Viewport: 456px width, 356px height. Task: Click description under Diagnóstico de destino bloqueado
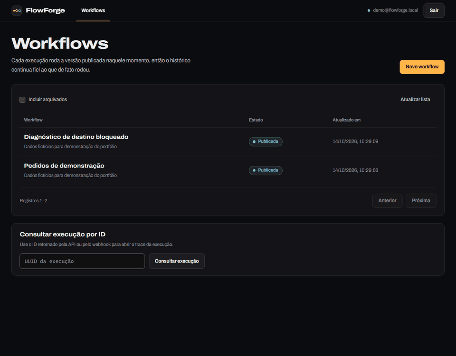coord(70,147)
